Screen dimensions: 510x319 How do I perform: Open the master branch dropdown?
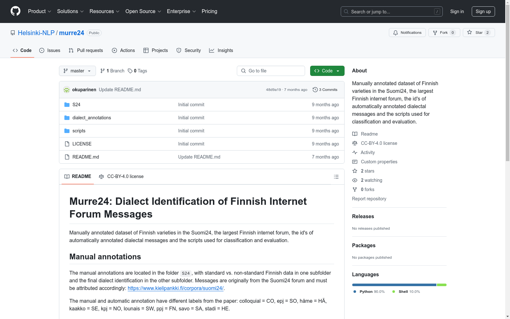coord(77,71)
